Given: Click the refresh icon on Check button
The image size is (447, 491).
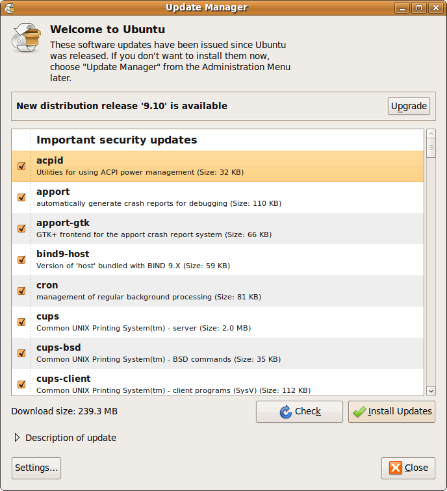Looking at the screenshot, I should (285, 412).
